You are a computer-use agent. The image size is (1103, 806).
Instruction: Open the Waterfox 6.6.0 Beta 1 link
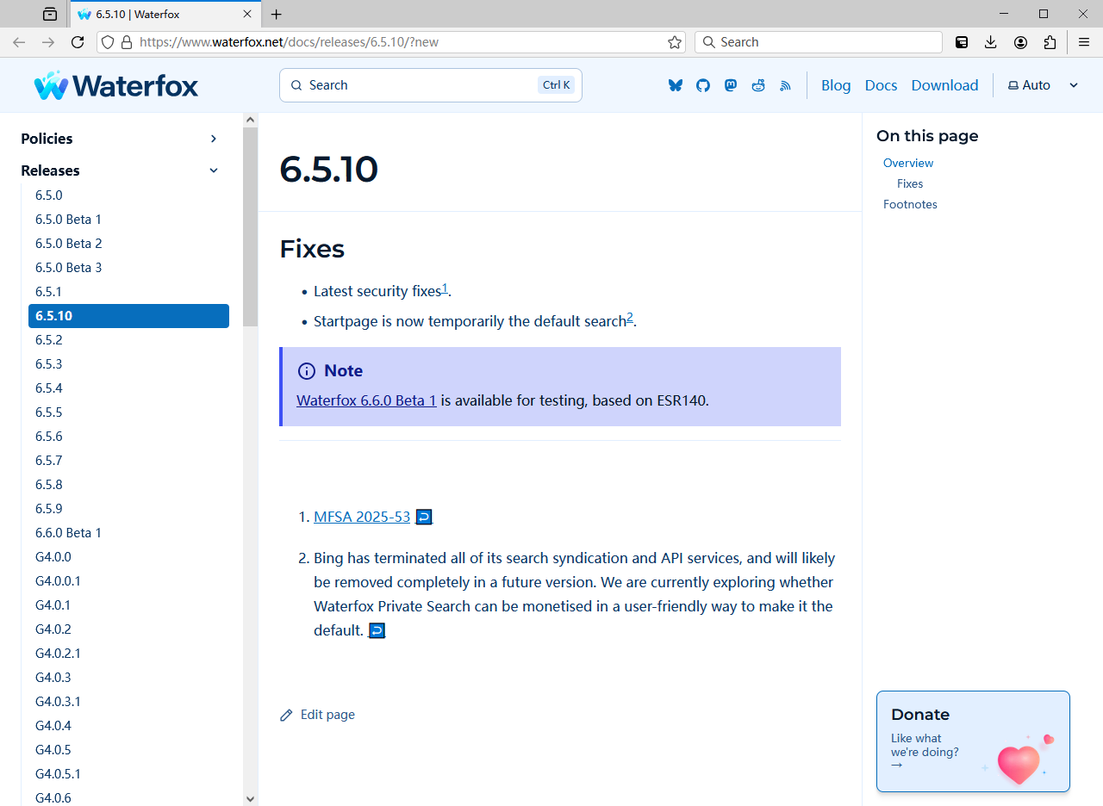click(366, 400)
